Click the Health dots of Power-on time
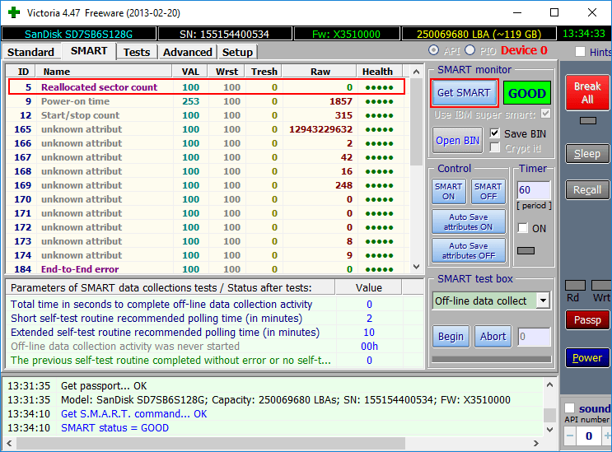The image size is (612, 452). [x=379, y=102]
